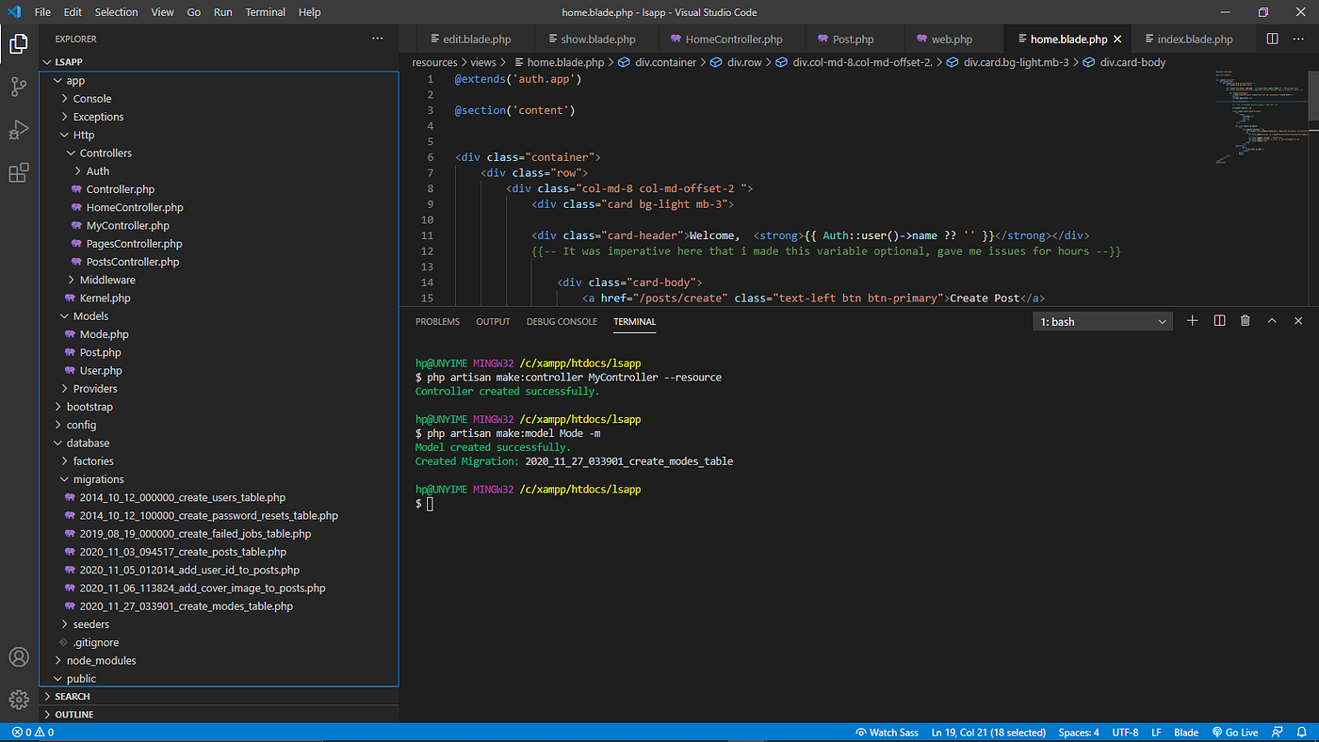The image size is (1319, 742).
Task: Open feedback icon in status bar
Action: 1278,733
